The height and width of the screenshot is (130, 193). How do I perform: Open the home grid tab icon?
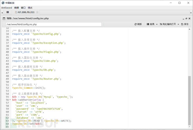tap(8, 12)
